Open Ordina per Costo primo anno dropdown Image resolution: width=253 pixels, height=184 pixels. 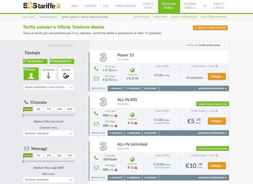pyautogui.click(x=206, y=45)
